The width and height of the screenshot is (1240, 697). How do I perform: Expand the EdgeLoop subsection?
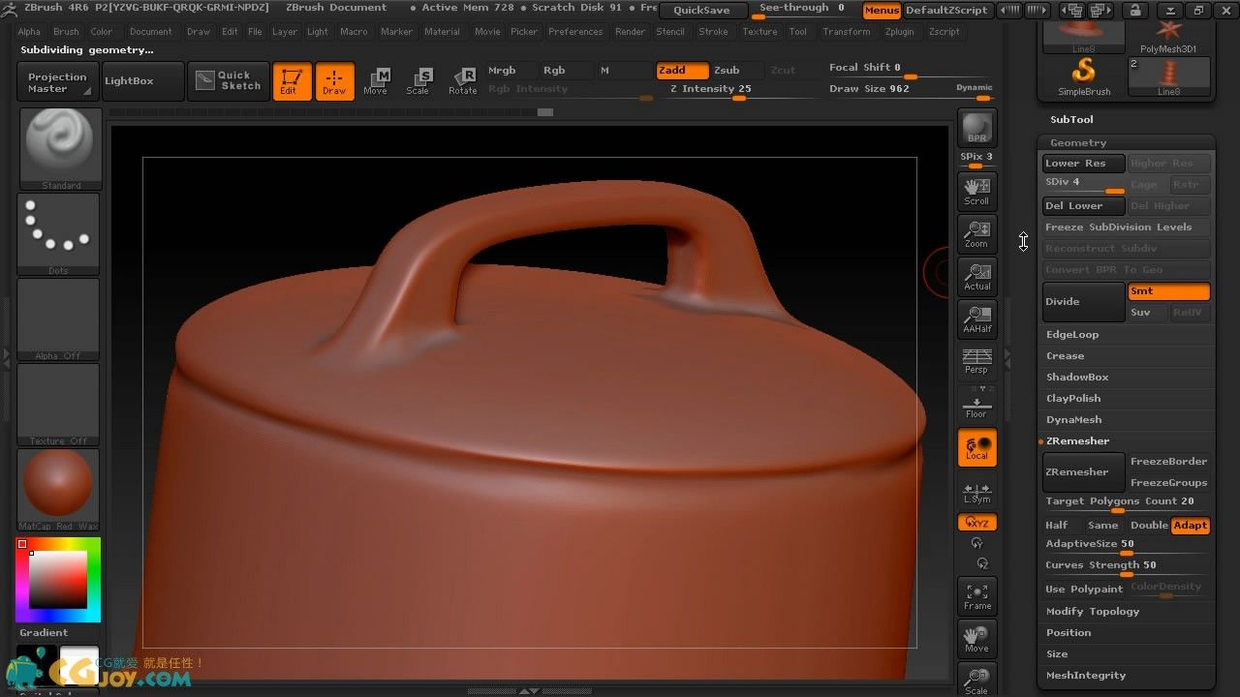click(1072, 335)
